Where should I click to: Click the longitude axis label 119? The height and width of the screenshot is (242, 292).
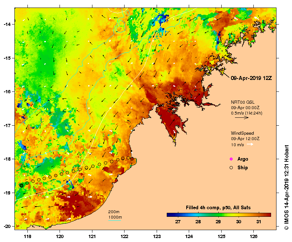click(x=27, y=237)
